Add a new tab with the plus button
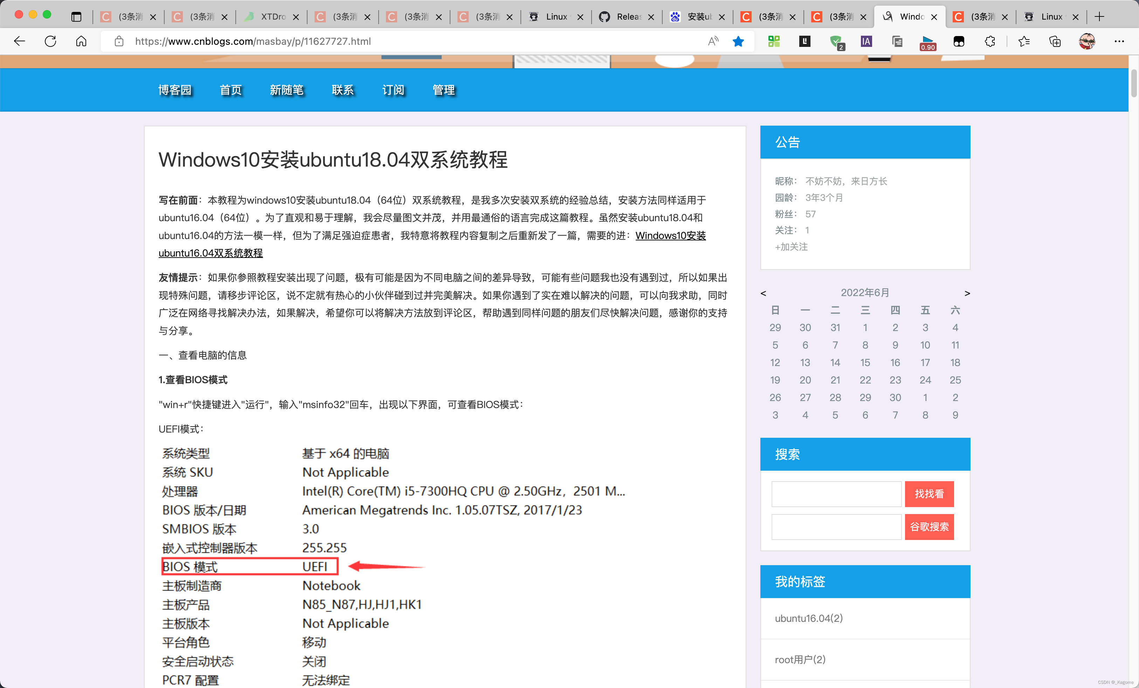 (x=1100, y=17)
